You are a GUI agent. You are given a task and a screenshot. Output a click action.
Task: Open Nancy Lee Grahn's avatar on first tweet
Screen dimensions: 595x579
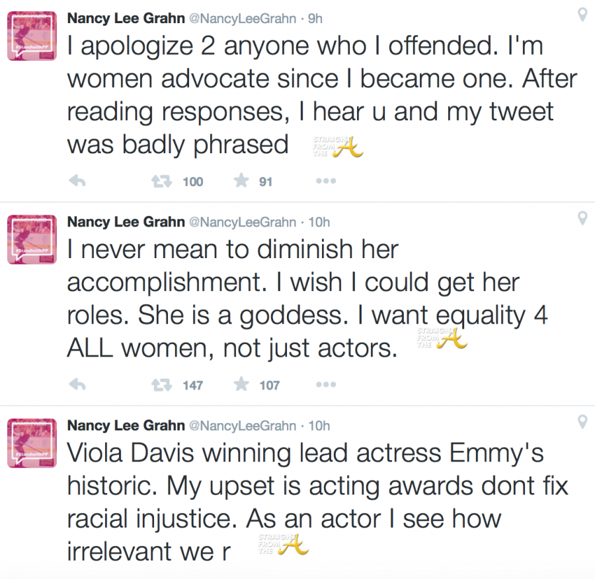31,36
